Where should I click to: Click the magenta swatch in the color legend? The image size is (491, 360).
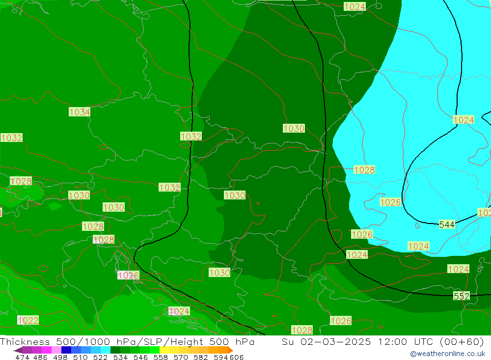click(46, 350)
